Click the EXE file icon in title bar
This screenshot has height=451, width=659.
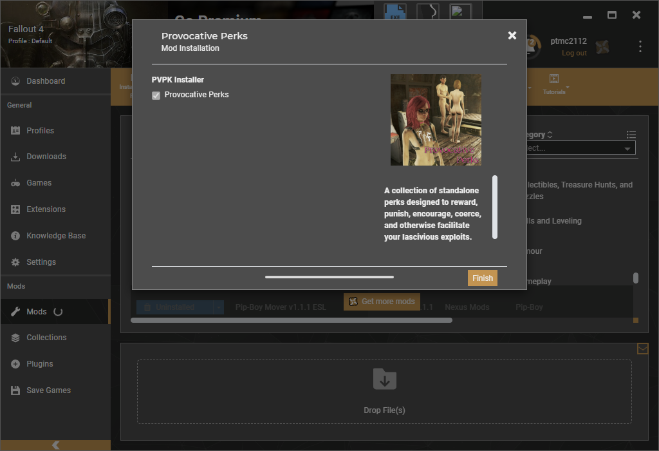click(x=395, y=12)
